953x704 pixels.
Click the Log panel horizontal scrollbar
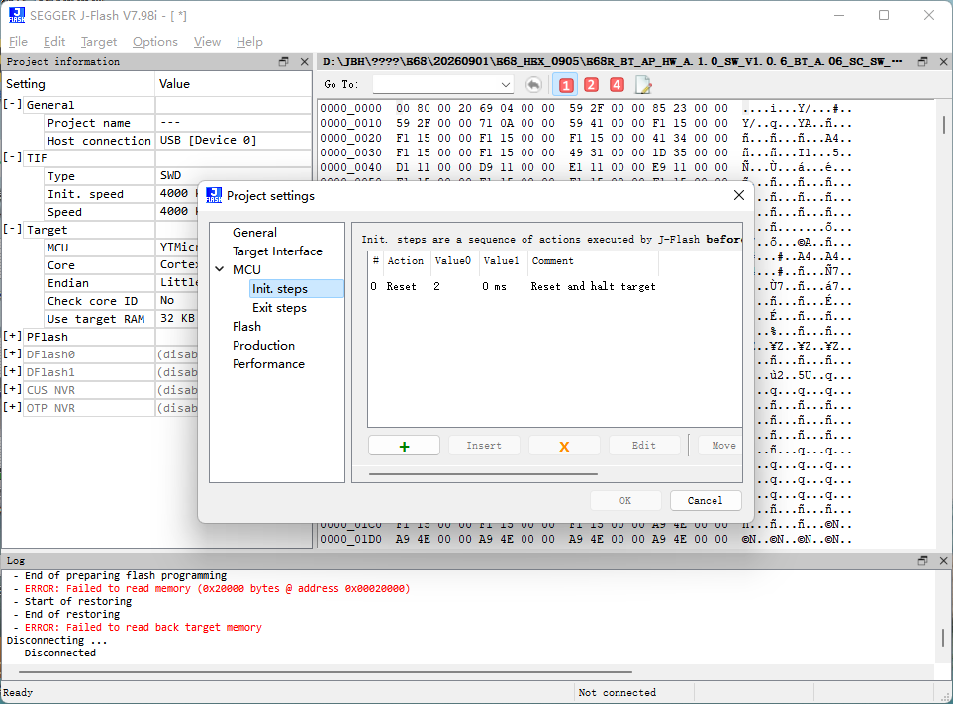(326, 671)
